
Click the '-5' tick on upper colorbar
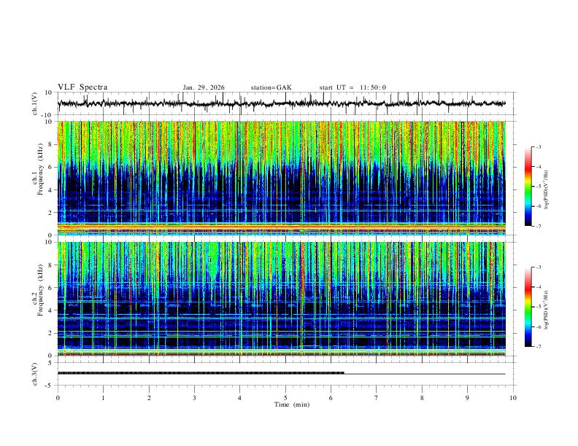pos(538,187)
